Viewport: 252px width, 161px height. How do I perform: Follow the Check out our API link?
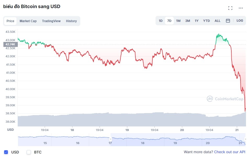point(230,152)
